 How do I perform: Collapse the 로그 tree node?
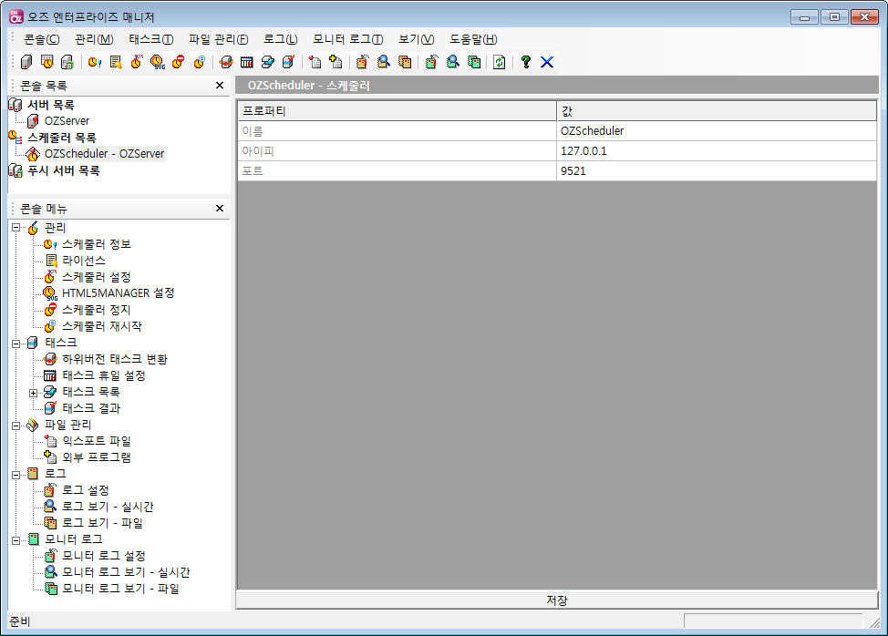click(15, 475)
